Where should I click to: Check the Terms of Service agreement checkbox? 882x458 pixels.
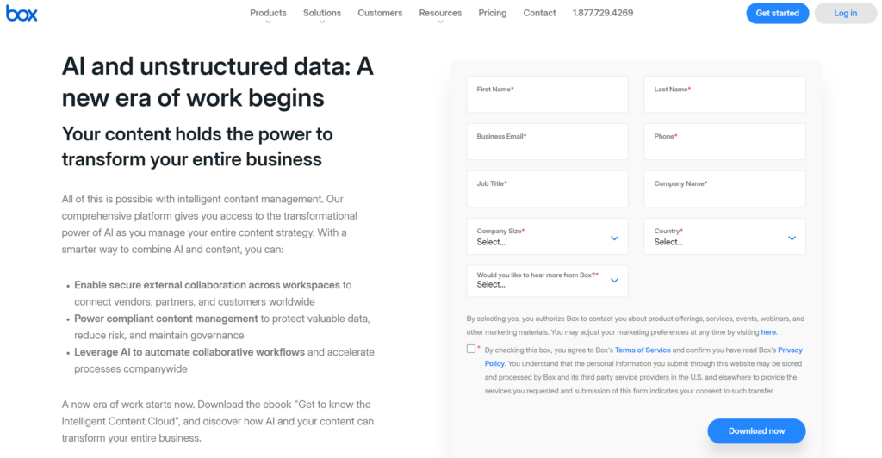pos(471,349)
